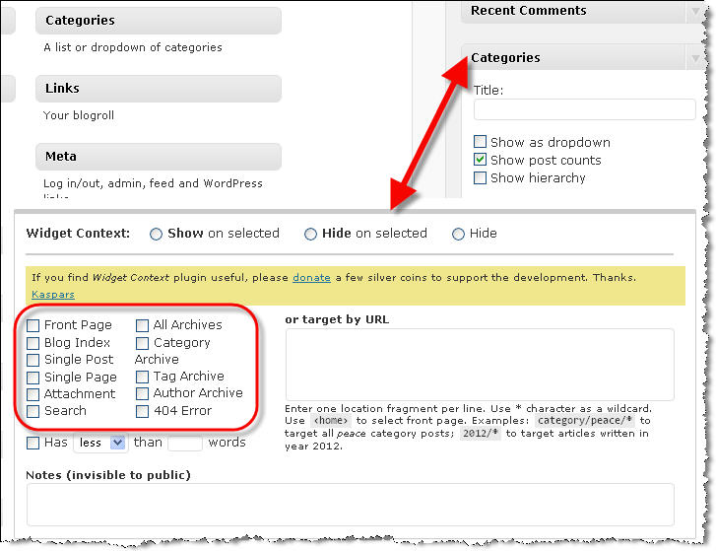Click the 'category/peace/*' example code

(x=584, y=420)
